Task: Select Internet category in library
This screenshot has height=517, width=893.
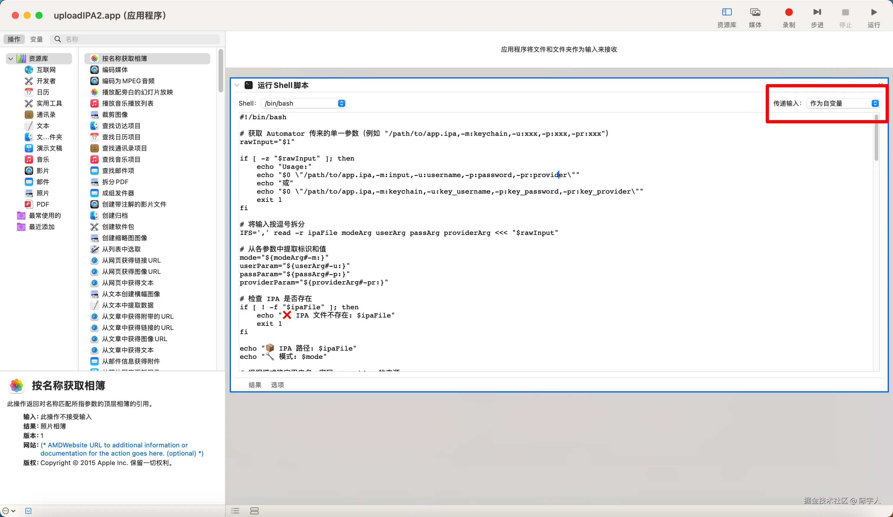Action: click(x=46, y=70)
